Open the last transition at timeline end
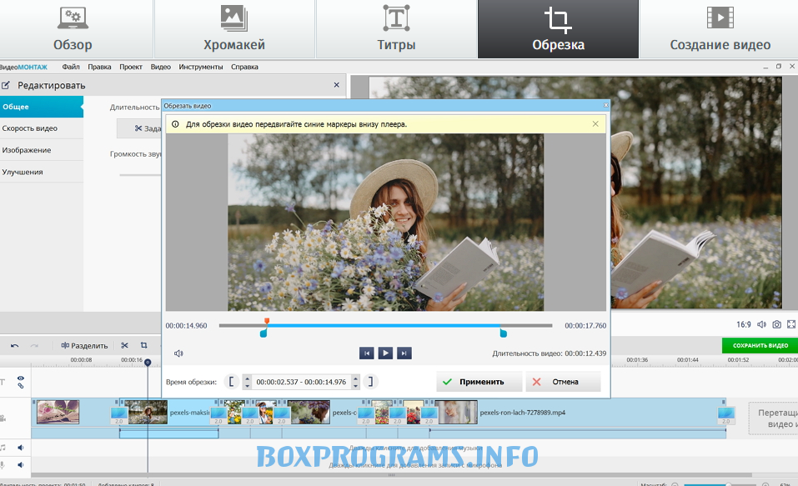Screen dimensions: 798x486 coord(726,415)
